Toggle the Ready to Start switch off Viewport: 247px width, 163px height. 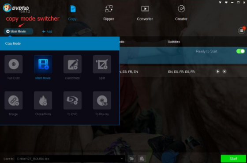(240, 51)
